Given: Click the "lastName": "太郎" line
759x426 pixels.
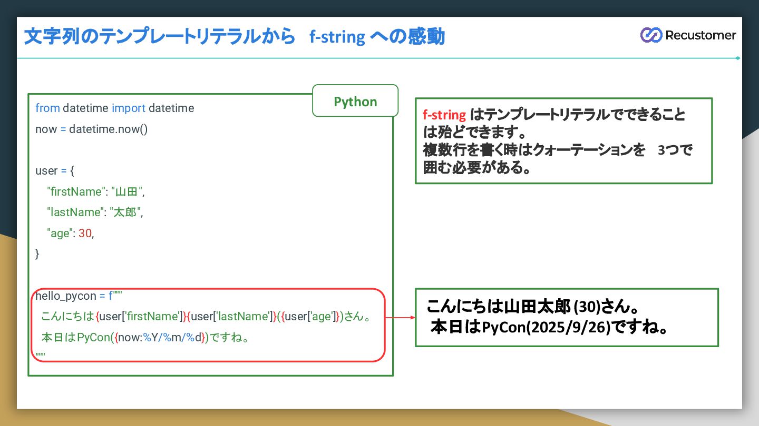Looking at the screenshot, I should (95, 212).
